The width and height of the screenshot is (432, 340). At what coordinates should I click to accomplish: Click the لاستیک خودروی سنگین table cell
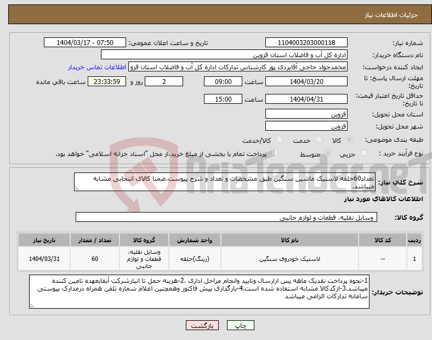click(x=289, y=259)
